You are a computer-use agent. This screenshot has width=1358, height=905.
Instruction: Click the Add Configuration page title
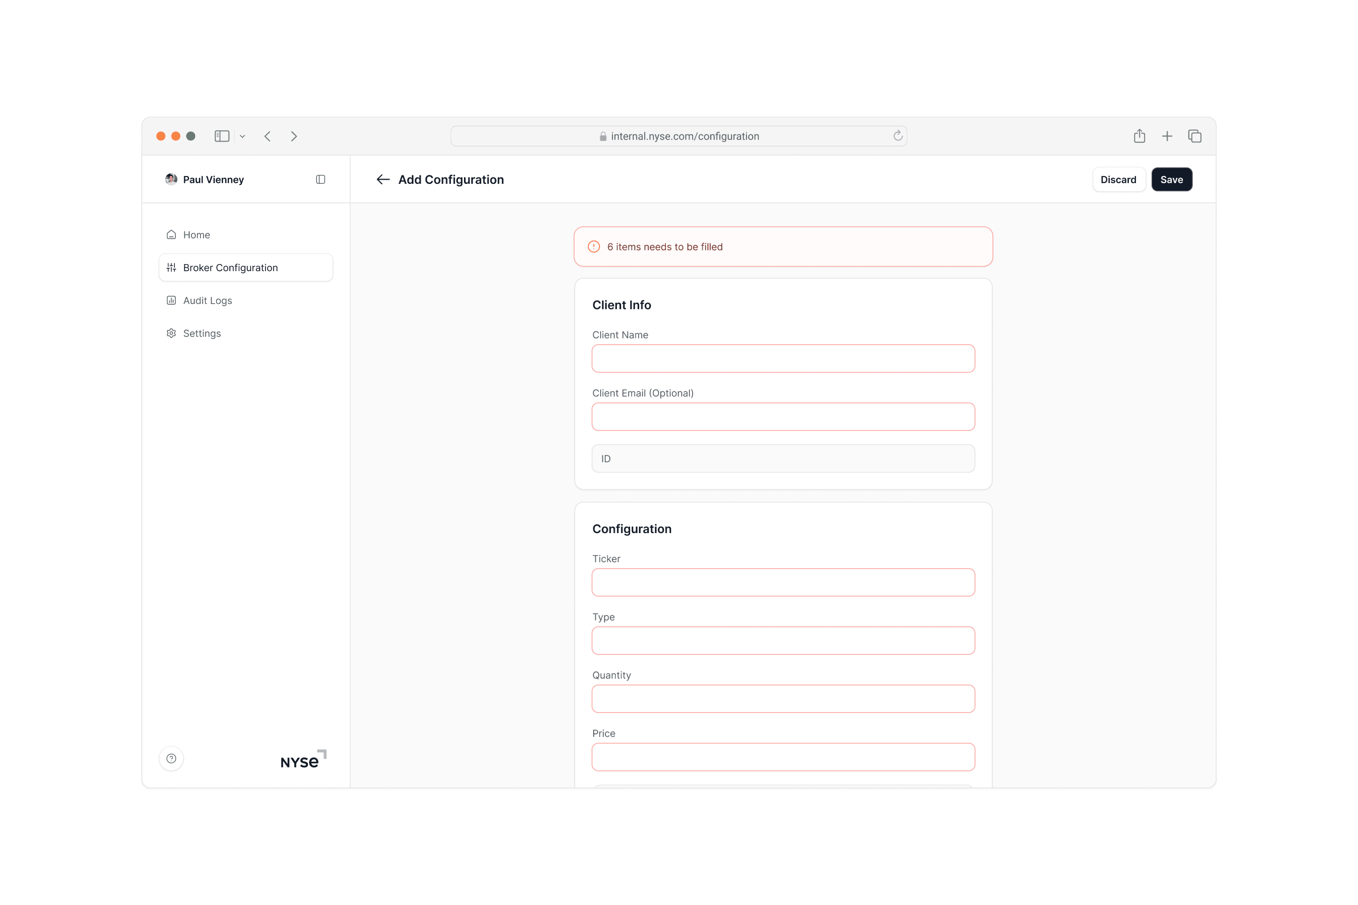[451, 180]
